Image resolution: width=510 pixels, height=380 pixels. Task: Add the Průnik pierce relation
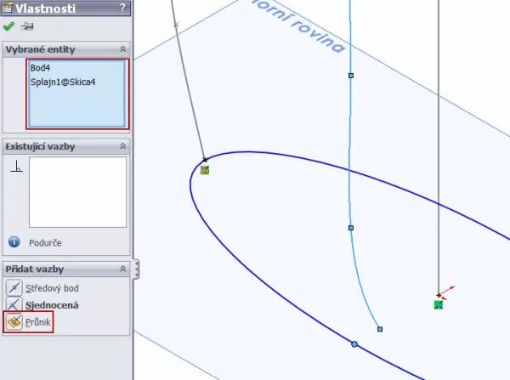click(14, 322)
